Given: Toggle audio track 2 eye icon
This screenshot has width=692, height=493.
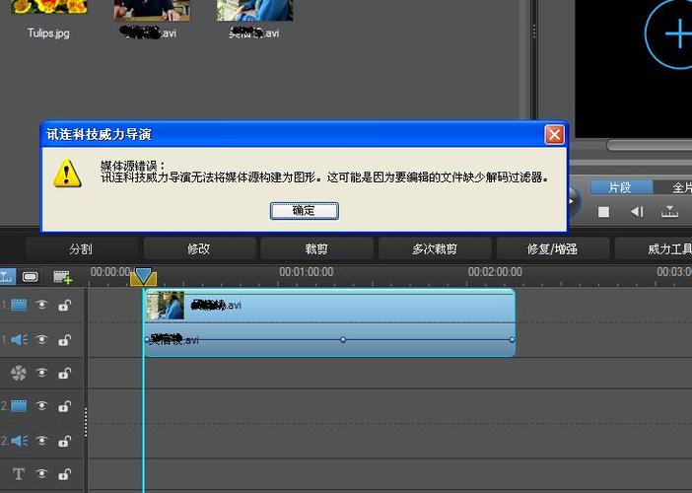Looking at the screenshot, I should click(42, 440).
